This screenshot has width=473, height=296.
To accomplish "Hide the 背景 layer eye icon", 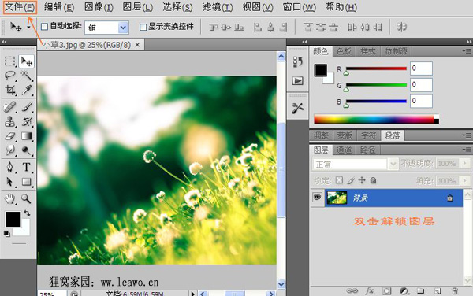I will pos(317,197).
